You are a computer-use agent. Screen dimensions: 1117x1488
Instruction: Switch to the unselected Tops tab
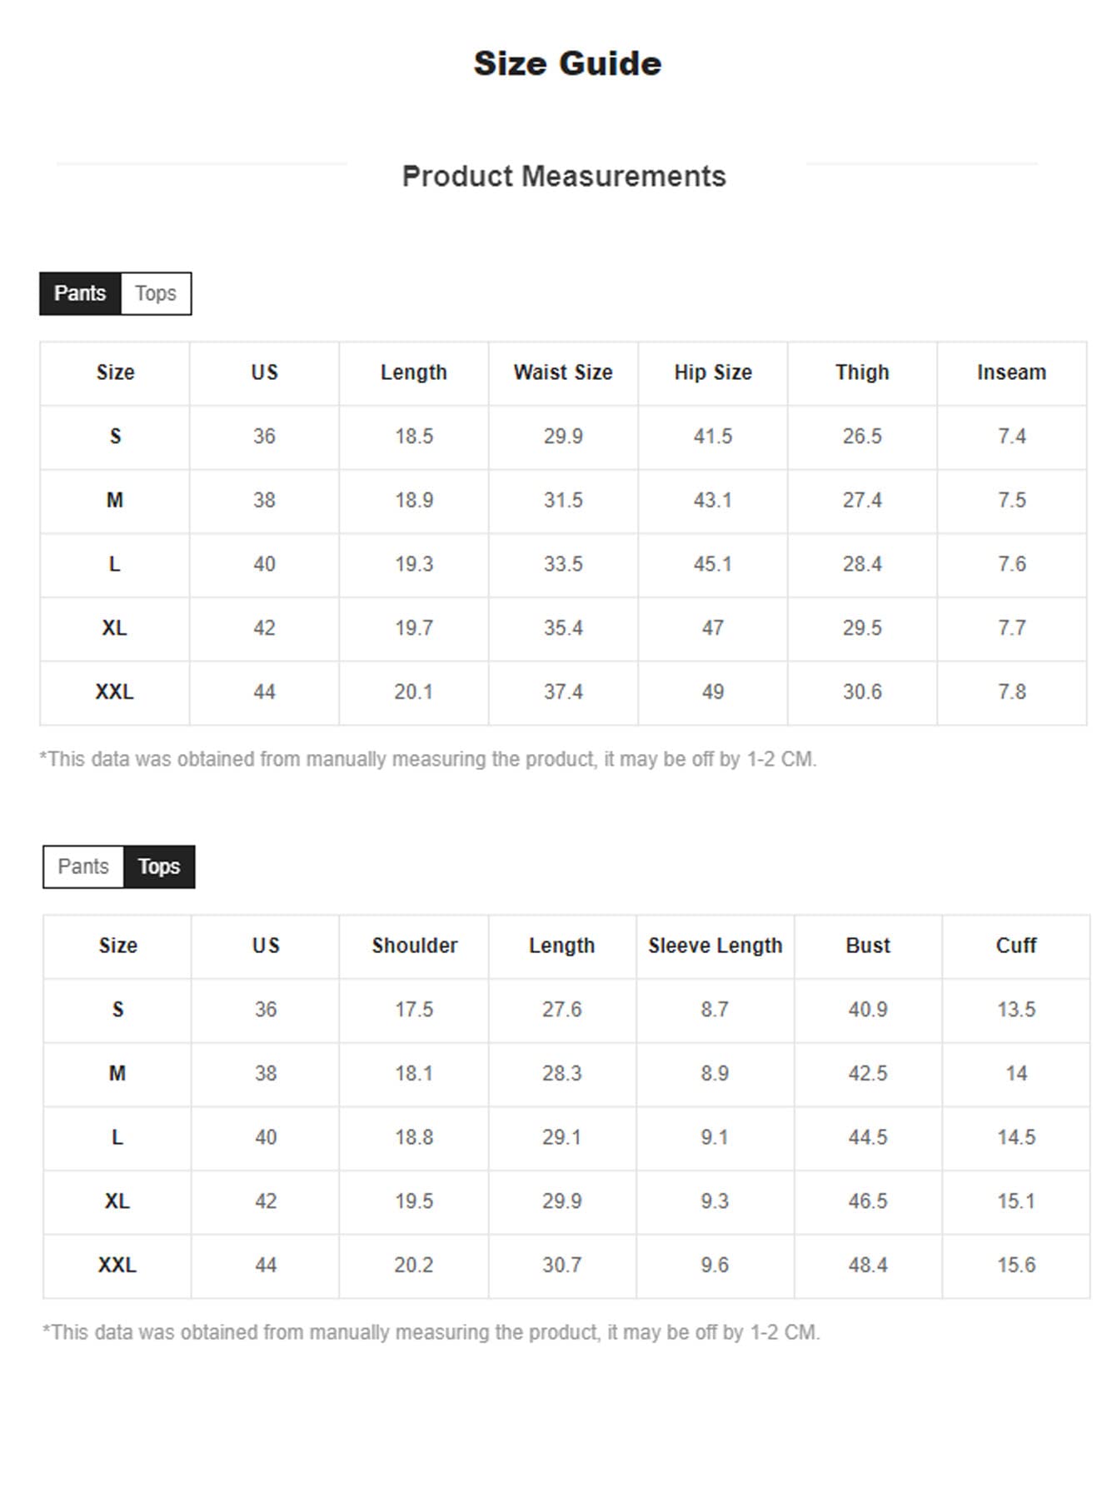(156, 293)
